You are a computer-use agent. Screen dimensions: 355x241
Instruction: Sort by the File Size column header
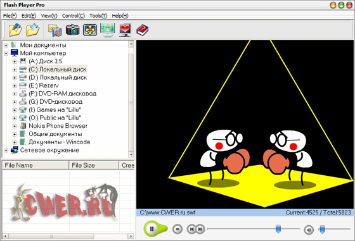pos(94,165)
